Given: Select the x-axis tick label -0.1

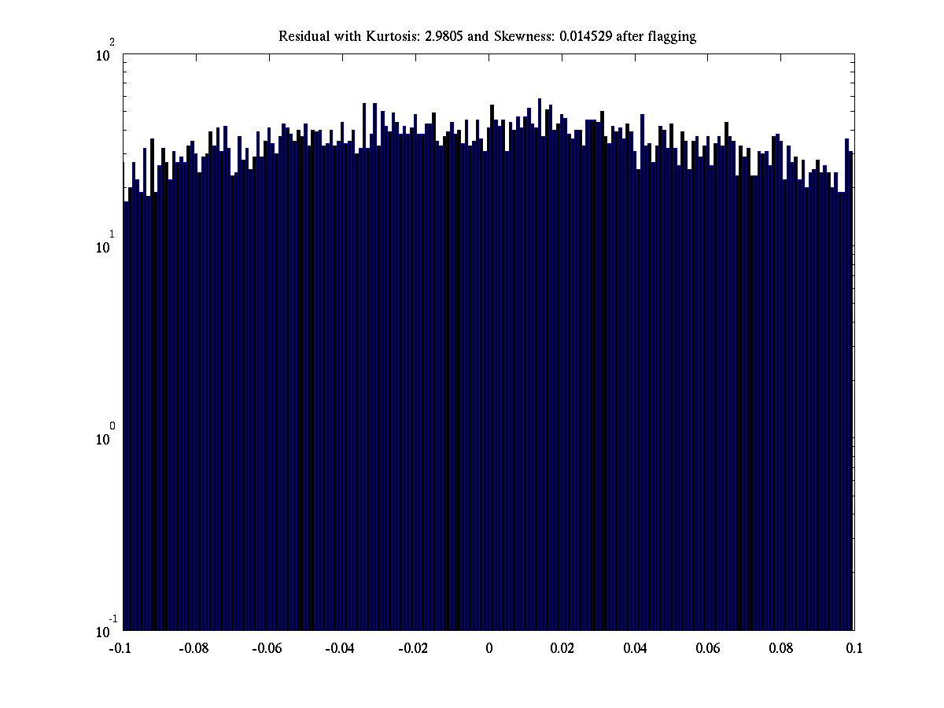Looking at the screenshot, I should pyautogui.click(x=120, y=649).
